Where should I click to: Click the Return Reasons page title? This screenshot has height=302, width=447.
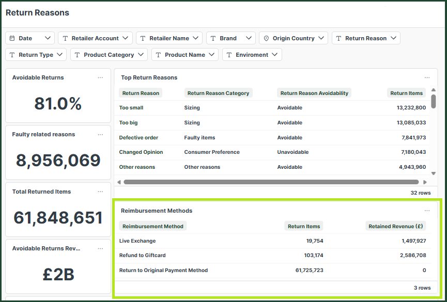(x=37, y=12)
